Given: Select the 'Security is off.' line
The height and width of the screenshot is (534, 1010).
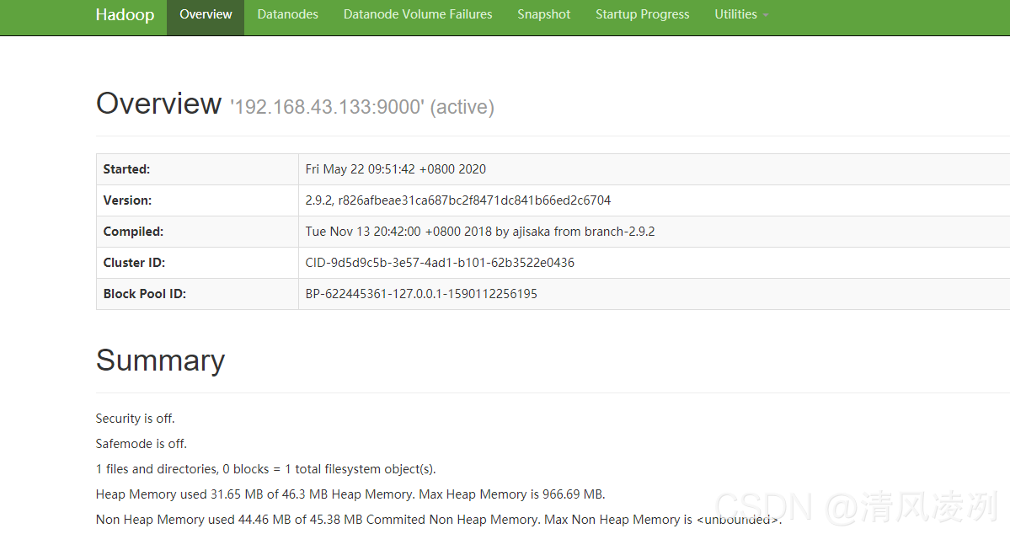Looking at the screenshot, I should coord(136,419).
